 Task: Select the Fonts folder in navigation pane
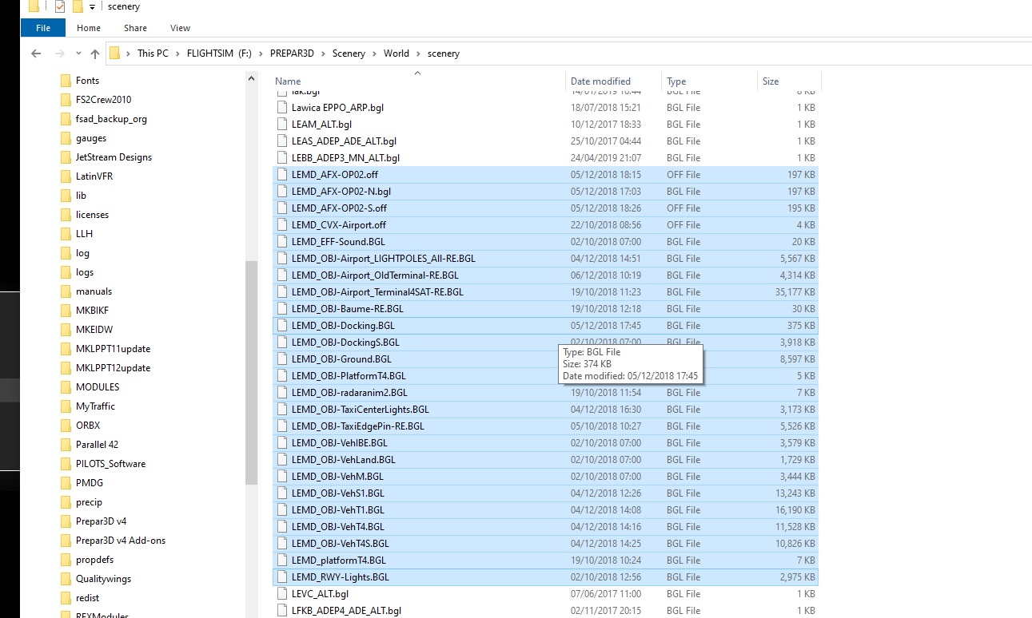tap(87, 81)
